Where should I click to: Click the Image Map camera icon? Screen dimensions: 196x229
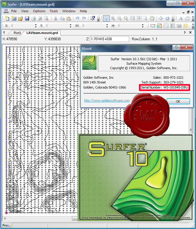tap(179, 26)
